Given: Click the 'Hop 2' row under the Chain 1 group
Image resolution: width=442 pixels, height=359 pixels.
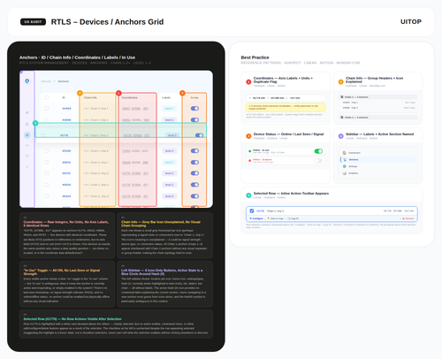Looking at the screenshot, I should [379, 108].
